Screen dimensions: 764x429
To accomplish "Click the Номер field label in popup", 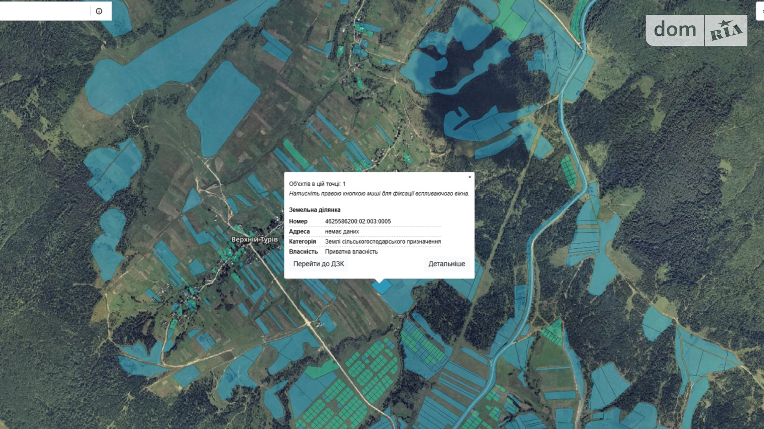I will pos(298,222).
